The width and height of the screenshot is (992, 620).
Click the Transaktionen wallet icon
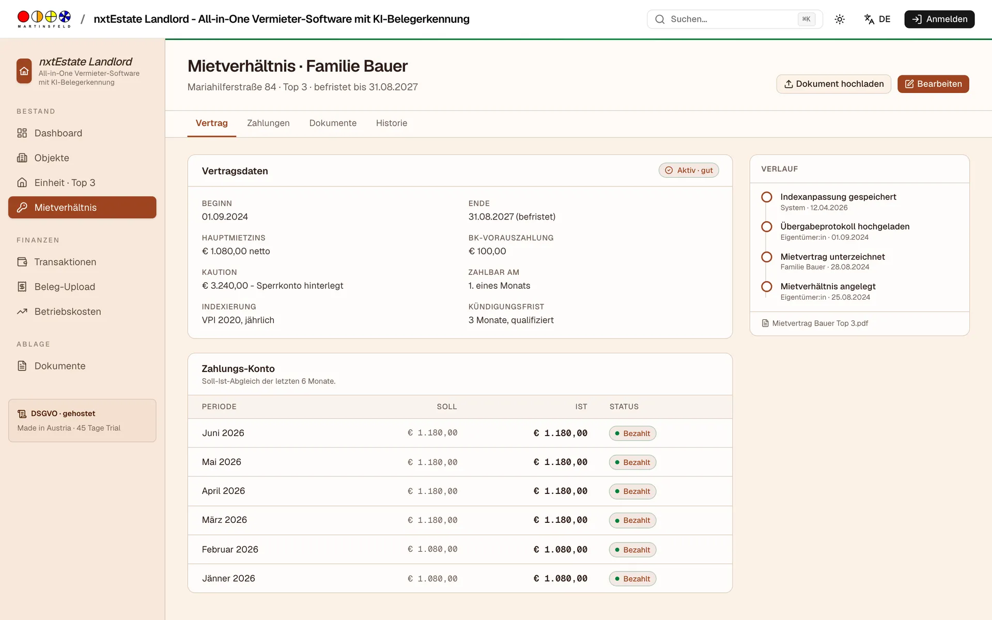coord(22,262)
